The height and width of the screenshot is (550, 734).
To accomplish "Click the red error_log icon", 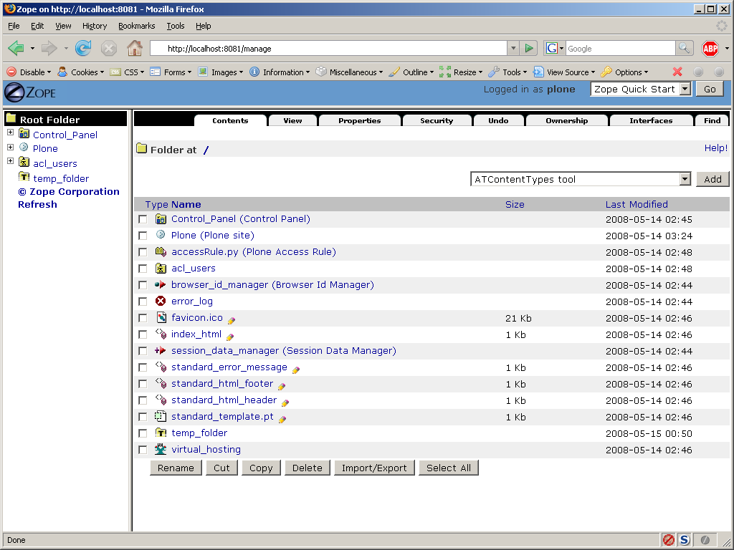I will click(x=161, y=301).
